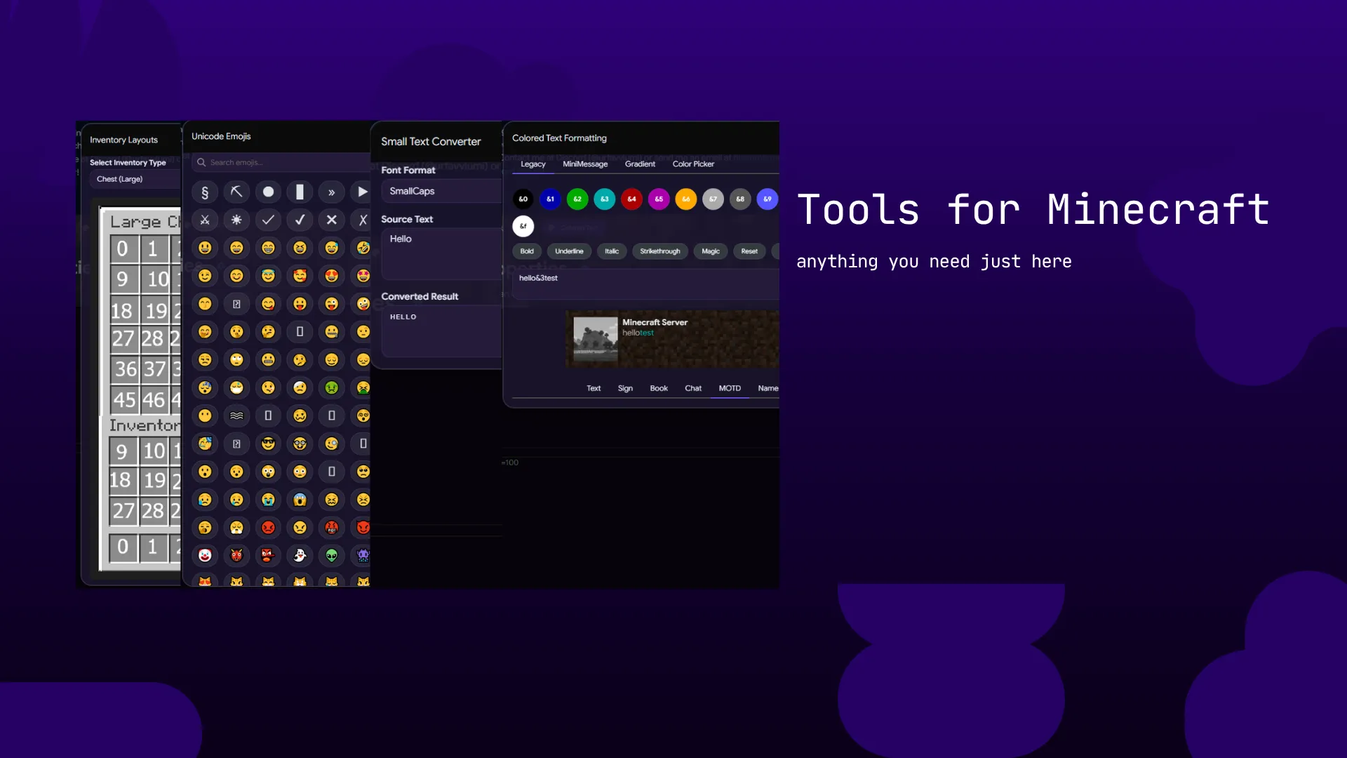Pick the sun symbol emoji
Image resolution: width=1347 pixels, height=758 pixels.
click(236, 220)
